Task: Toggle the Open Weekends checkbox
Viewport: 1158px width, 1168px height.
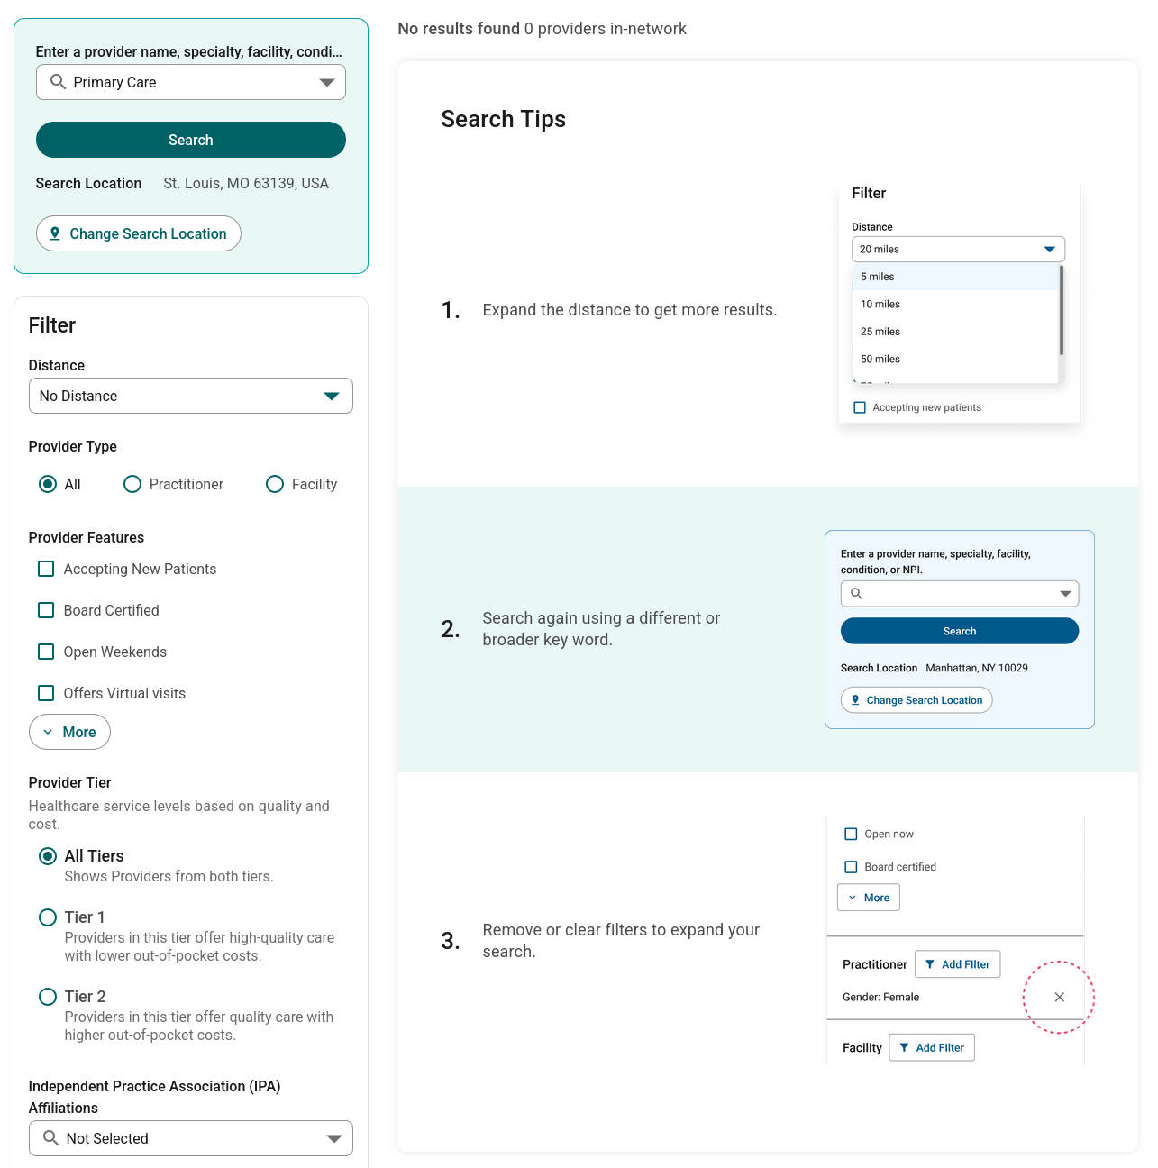Action: pos(46,652)
